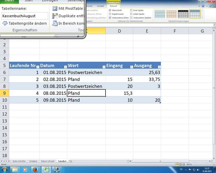Image resolution: width=216 pixels, height=173 pixels.
Task: Click the volume speaker tray icon
Action: (198, 170)
